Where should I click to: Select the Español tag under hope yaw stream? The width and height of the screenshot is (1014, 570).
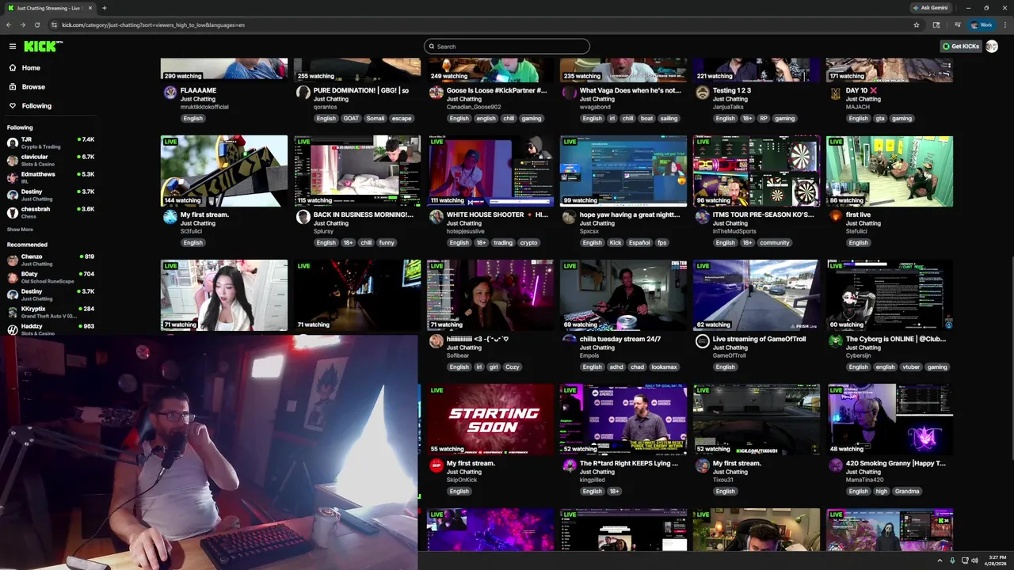[x=640, y=243]
